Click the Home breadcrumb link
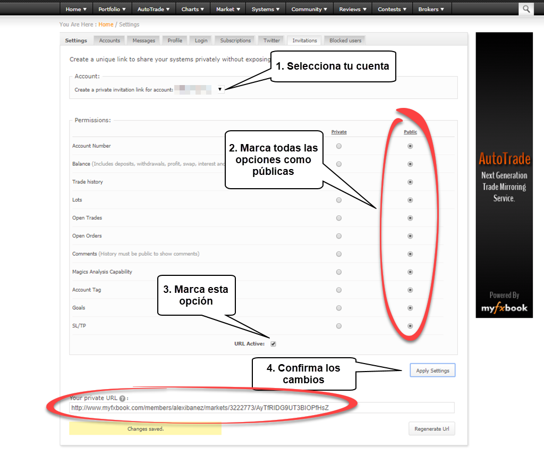Viewport: 544px width, 455px height. 106,24
